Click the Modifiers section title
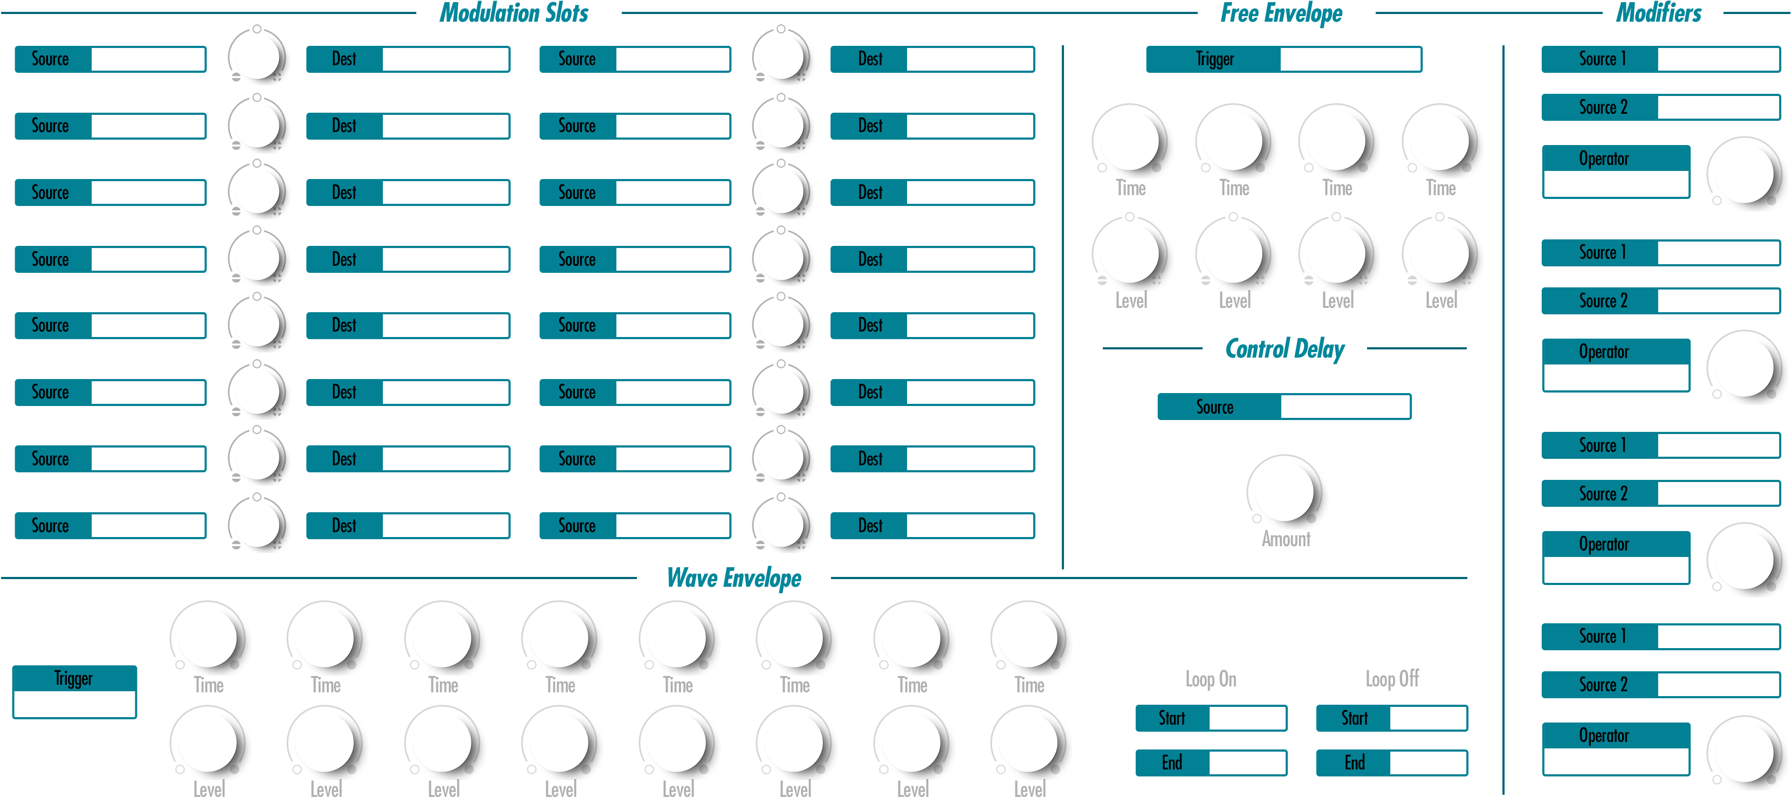This screenshot has width=1792, height=798. [x=1658, y=13]
